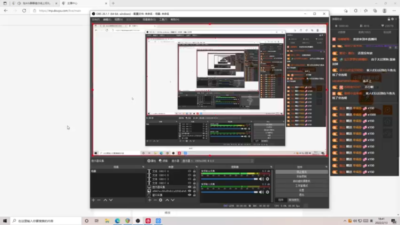Click the Windows taskbar search box
Viewport: 400px width, 225px height.
tap(46, 221)
